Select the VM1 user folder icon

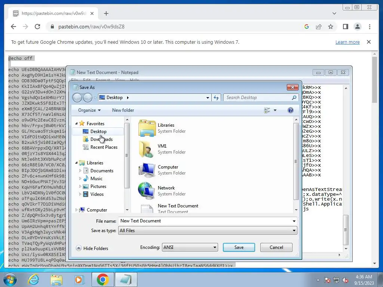point(147,149)
